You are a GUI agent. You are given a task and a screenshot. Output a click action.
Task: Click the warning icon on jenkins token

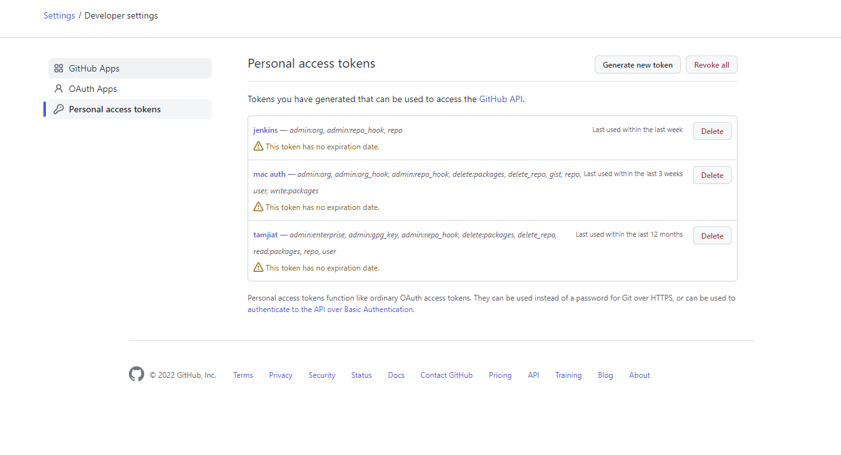pyautogui.click(x=258, y=146)
